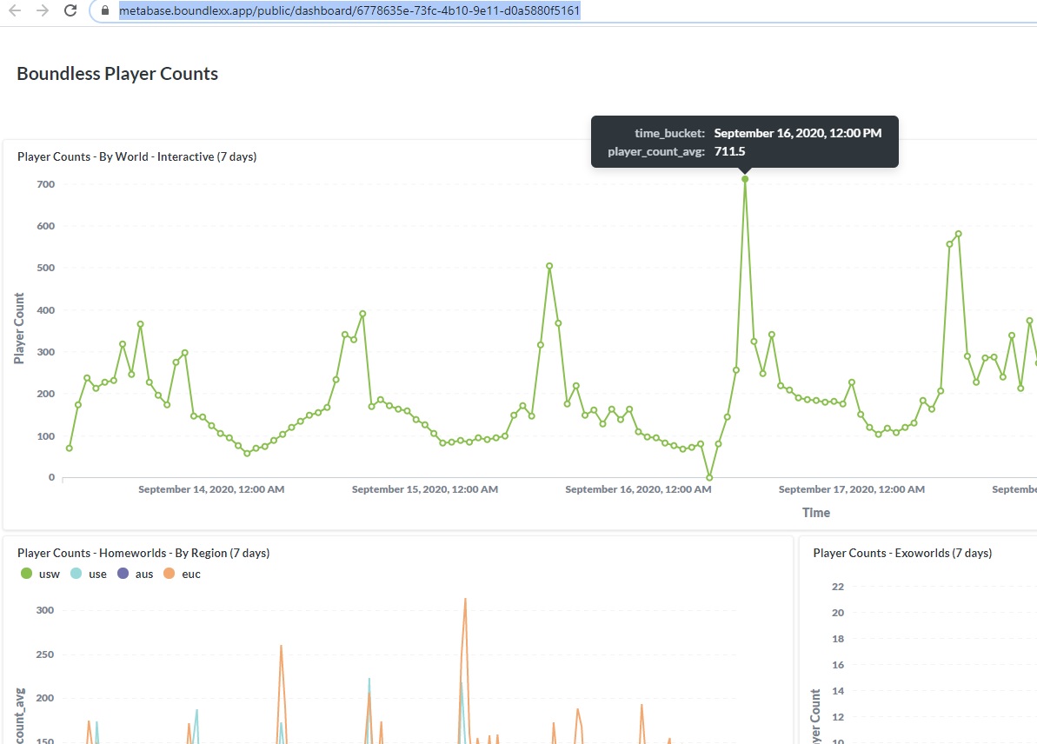Click the browser forward arrow icon
The height and width of the screenshot is (744, 1037).
(x=43, y=10)
